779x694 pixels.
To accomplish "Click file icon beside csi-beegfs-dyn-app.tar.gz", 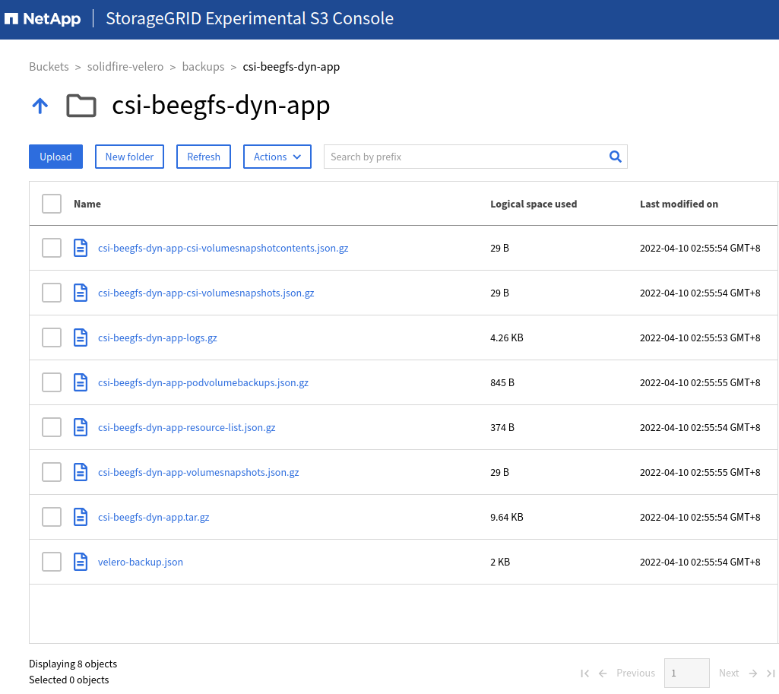I will tap(81, 517).
